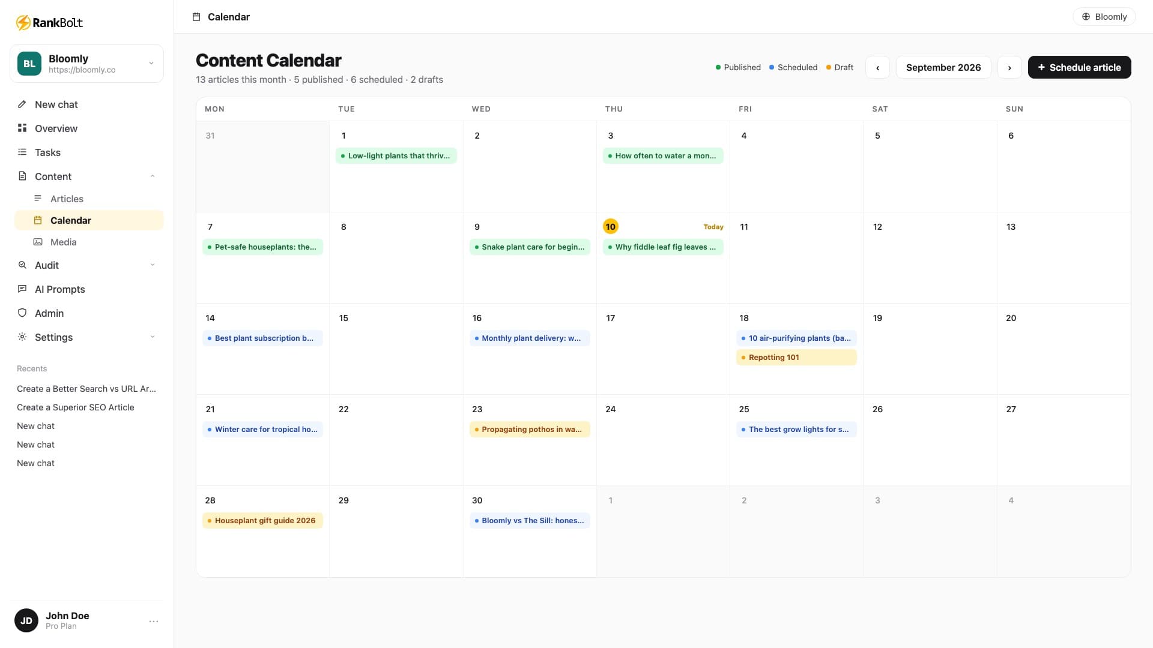The image size is (1153, 648).
Task: Open Bloomly vs The Sill event
Action: (530, 520)
